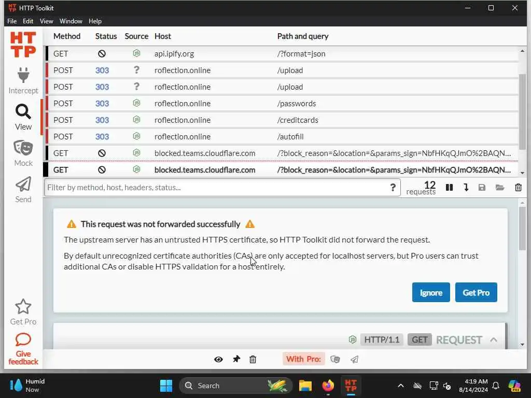The height and width of the screenshot is (398, 531).
Task: Click the Node.js source icon in /autofill row
Action: [x=136, y=136]
